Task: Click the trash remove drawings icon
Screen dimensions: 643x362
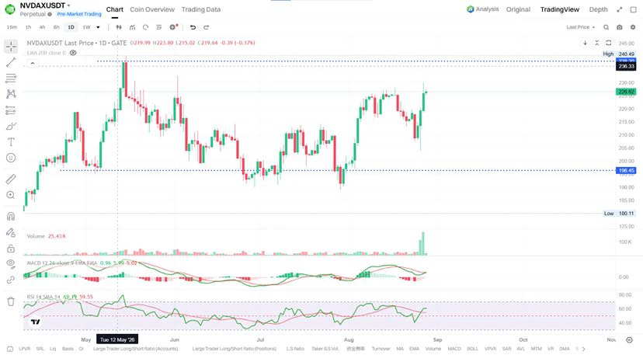Action: point(11,301)
